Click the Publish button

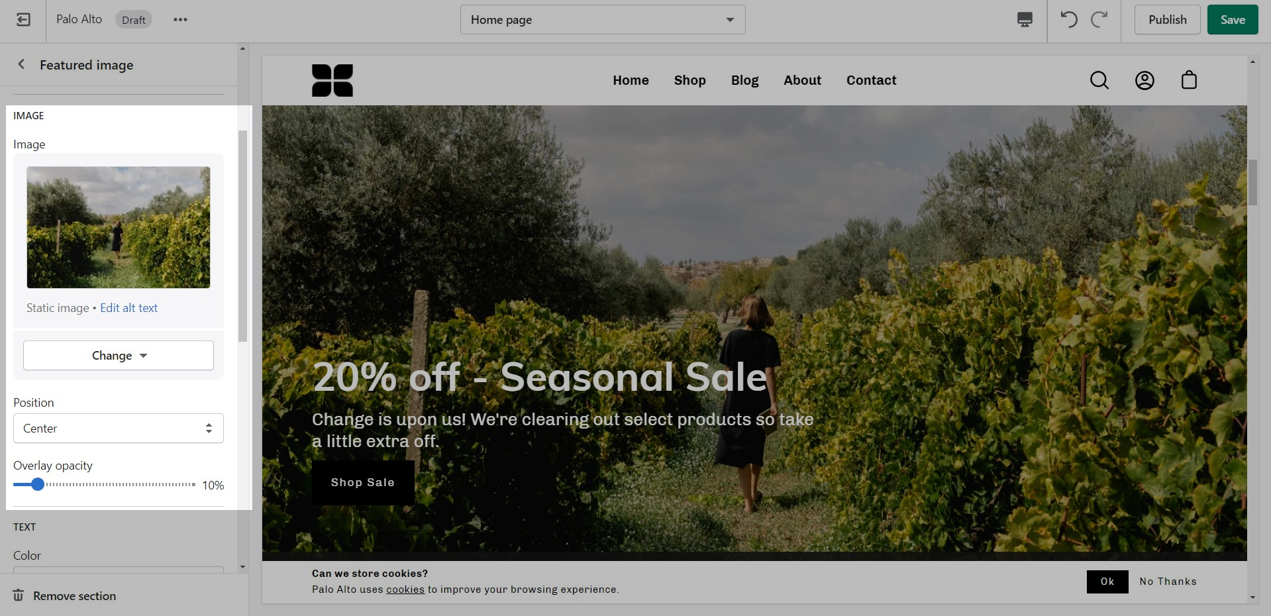click(x=1167, y=20)
